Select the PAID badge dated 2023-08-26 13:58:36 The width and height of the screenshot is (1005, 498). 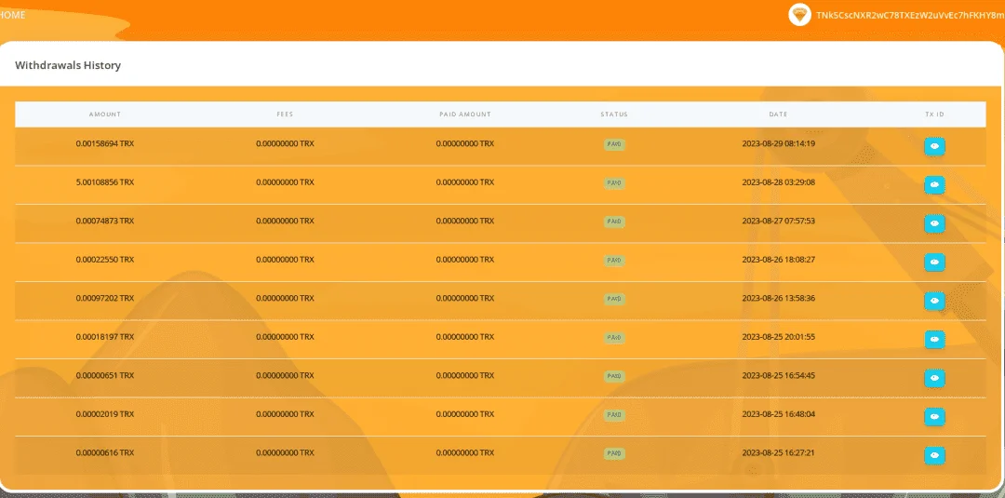(x=614, y=299)
